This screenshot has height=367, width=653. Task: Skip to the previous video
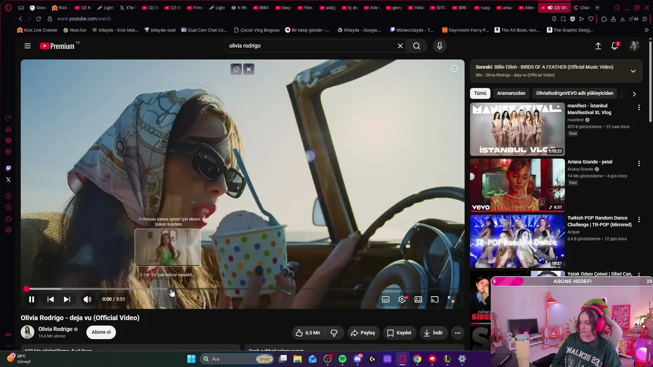(51, 299)
